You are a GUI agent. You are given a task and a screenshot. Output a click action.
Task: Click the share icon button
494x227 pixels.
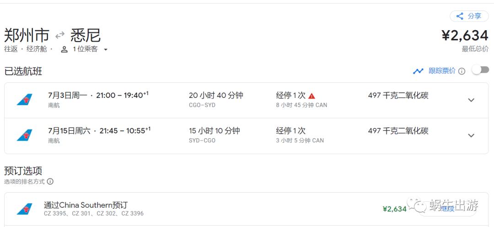(460, 16)
